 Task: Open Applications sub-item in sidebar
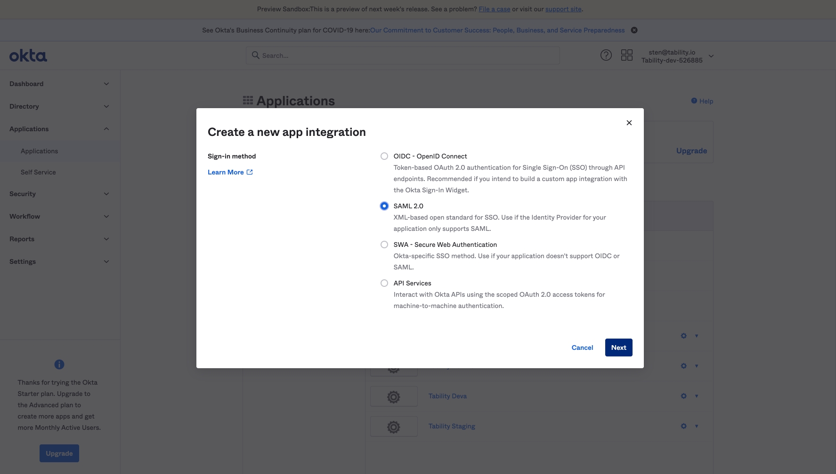[39, 151]
